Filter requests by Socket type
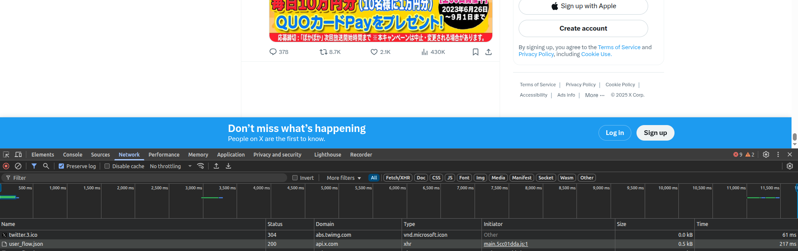The height and width of the screenshot is (251, 798). [546, 178]
